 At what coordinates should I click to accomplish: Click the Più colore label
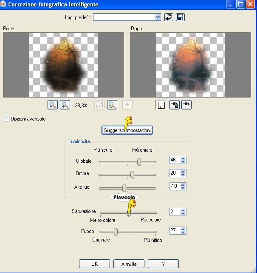[150, 220]
